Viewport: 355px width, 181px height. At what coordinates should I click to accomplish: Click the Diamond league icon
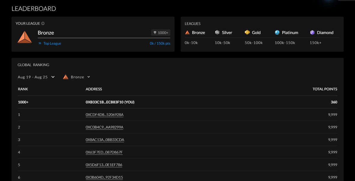312,33
